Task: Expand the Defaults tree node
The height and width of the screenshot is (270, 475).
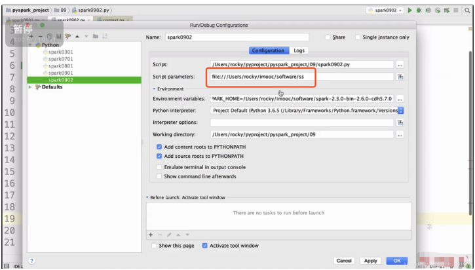Action: [31, 87]
